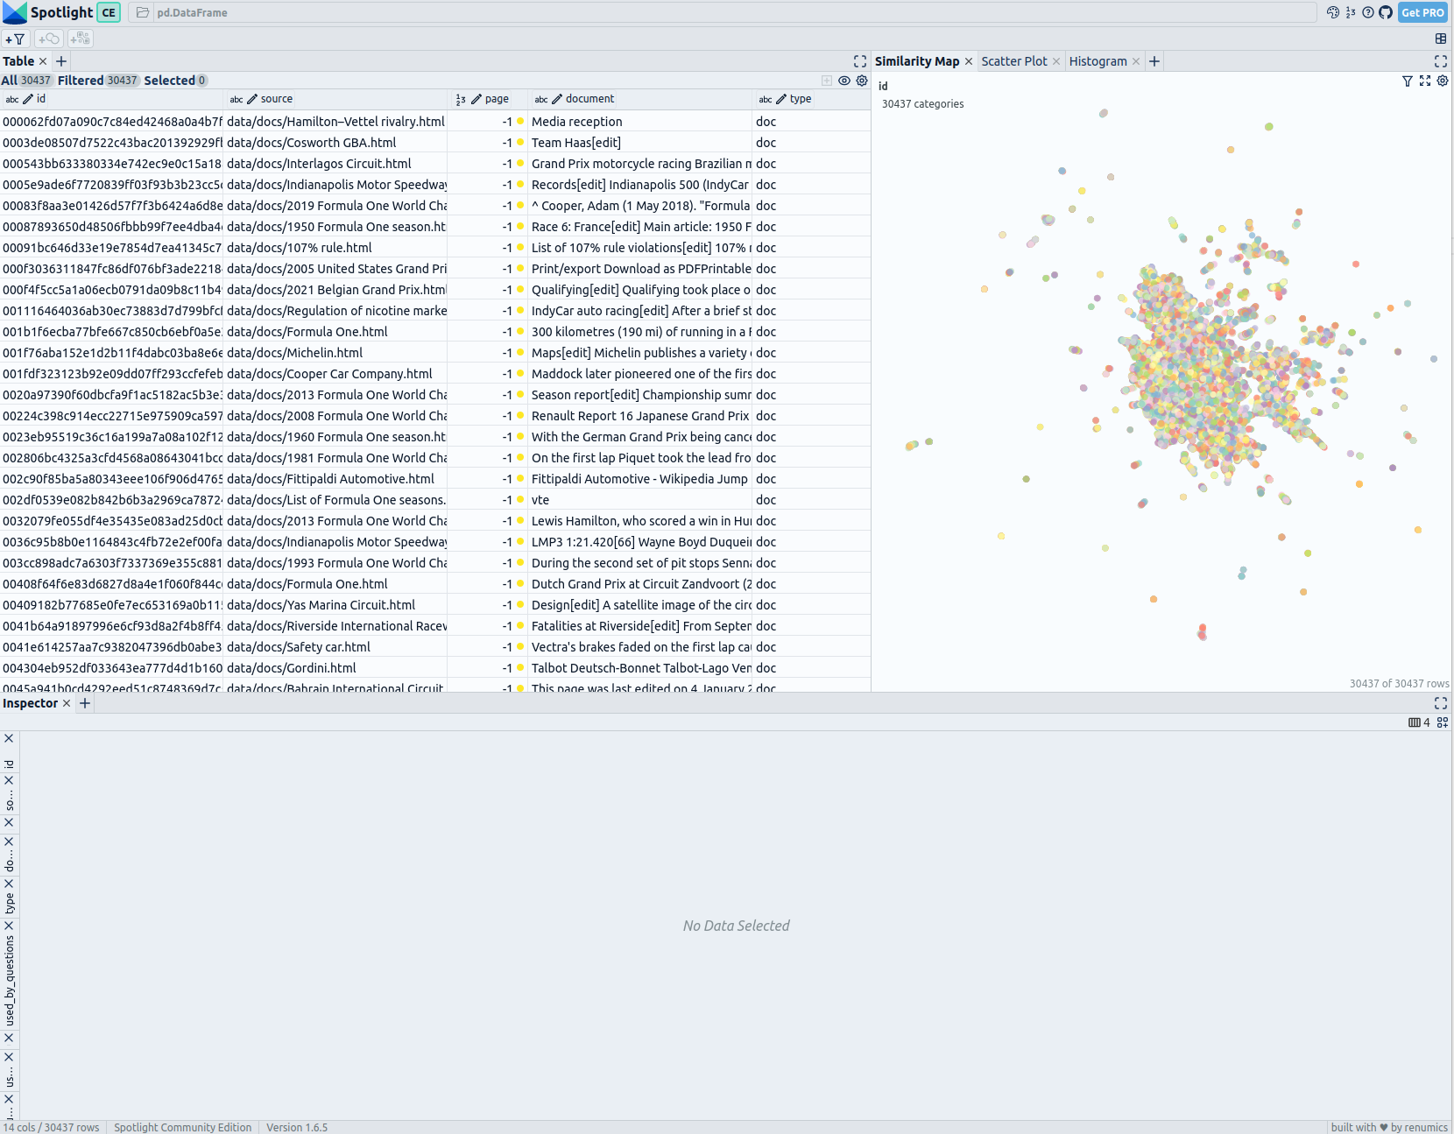Select the Similarity Map tab
The height and width of the screenshot is (1134, 1454).
(x=917, y=61)
